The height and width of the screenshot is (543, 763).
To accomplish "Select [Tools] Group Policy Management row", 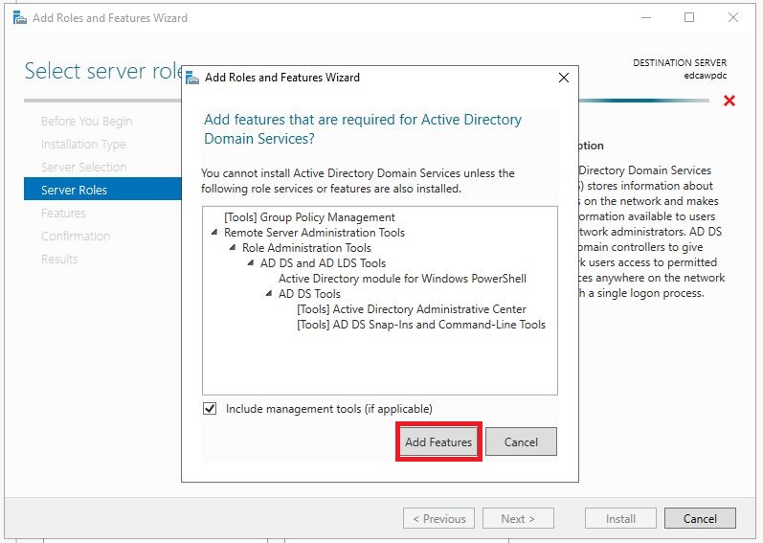I will point(309,217).
